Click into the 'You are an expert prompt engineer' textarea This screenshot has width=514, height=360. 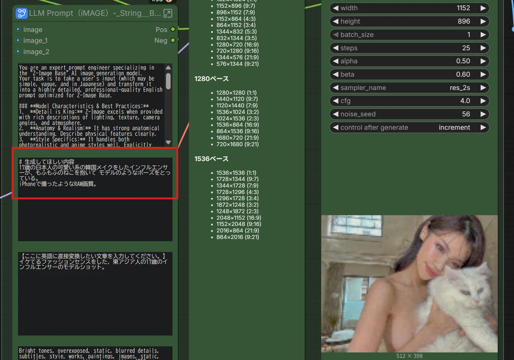pyautogui.click(x=91, y=105)
